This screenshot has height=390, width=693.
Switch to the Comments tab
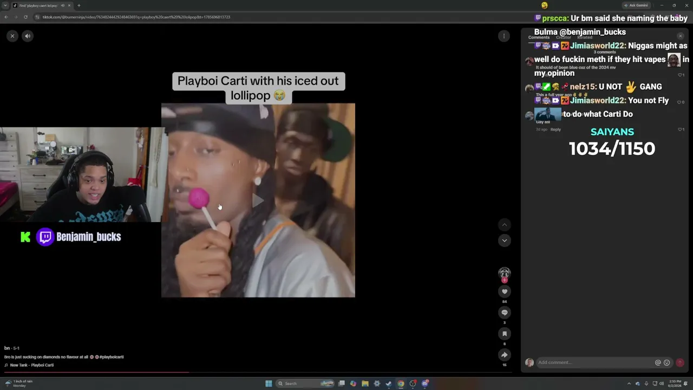click(x=539, y=37)
